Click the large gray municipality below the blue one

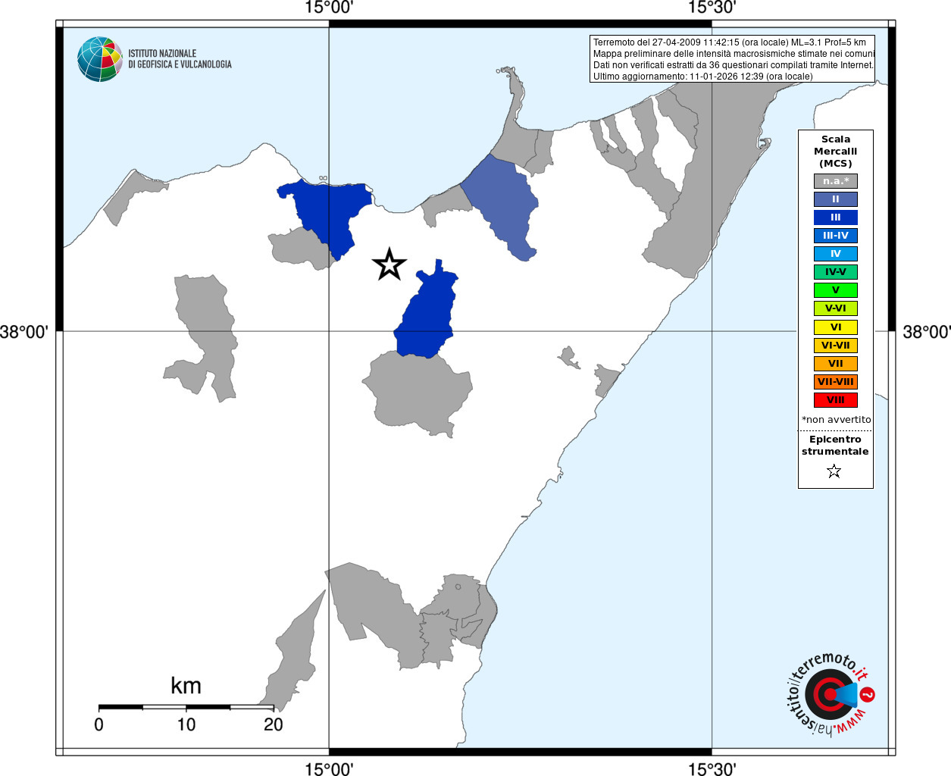point(419,393)
